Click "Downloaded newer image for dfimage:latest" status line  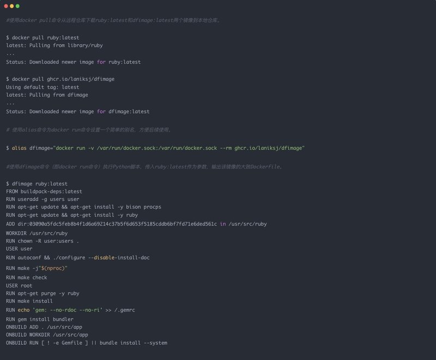[x=77, y=111]
